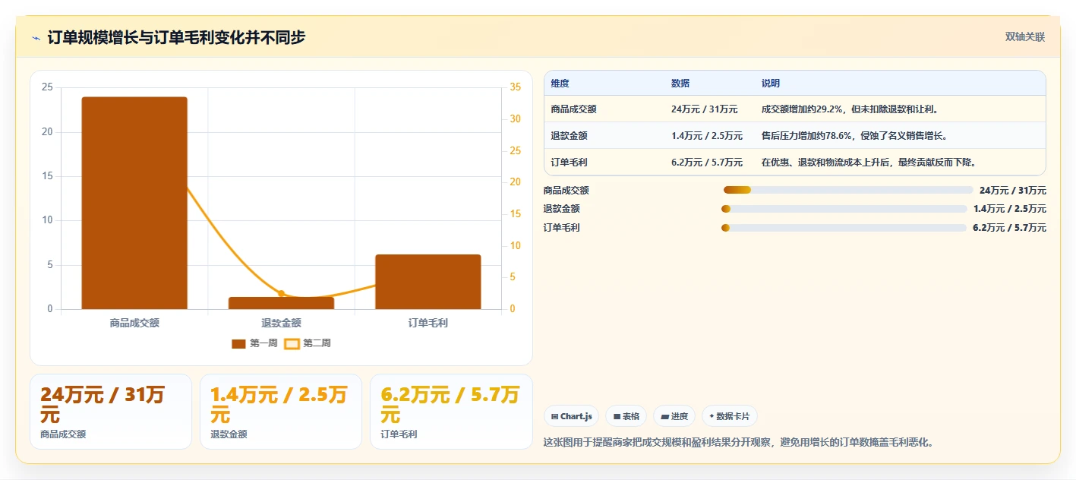
Task: Click the 订单毛利 progress row label
Action: [x=562, y=228]
